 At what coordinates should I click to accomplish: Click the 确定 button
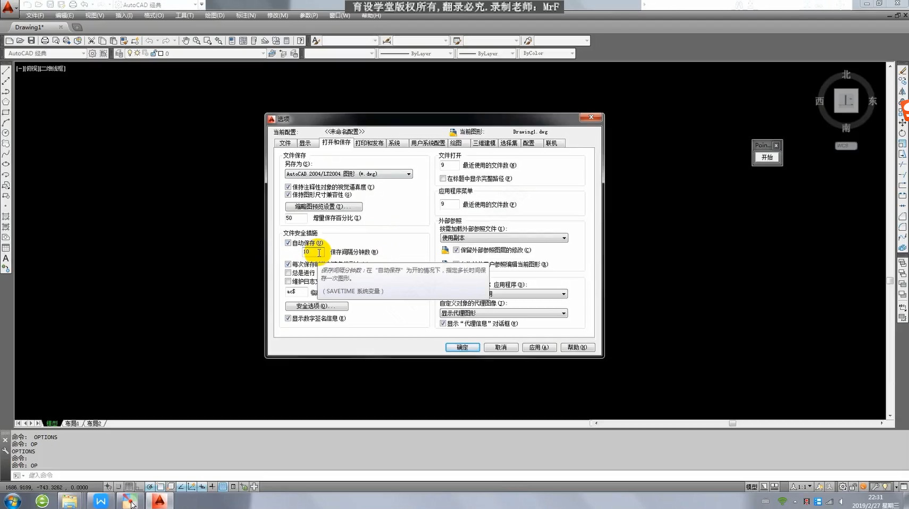(x=462, y=347)
